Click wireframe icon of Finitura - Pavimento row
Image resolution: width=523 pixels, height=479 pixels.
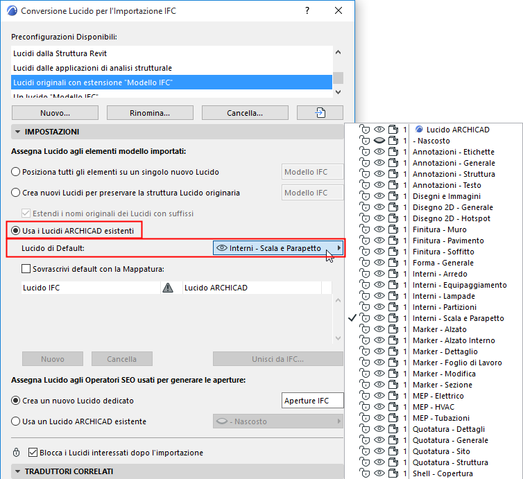393,241
